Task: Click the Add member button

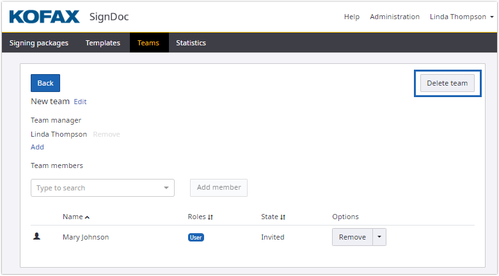Action: pos(219,188)
